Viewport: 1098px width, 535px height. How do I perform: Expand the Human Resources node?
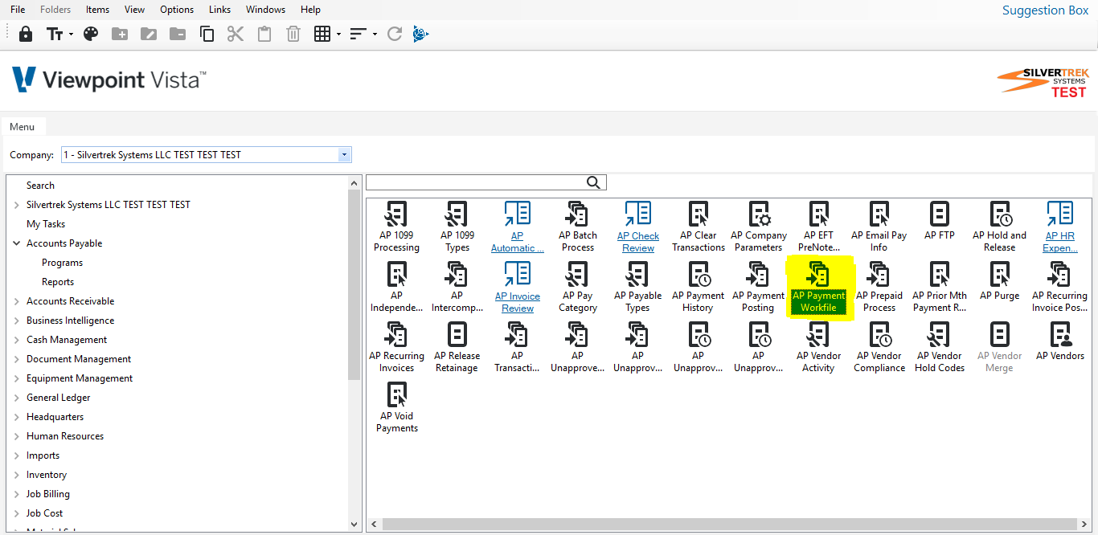[16, 436]
